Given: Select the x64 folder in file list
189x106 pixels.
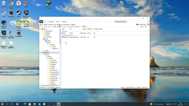Looking at the screenshot, I should [x=64, y=33].
